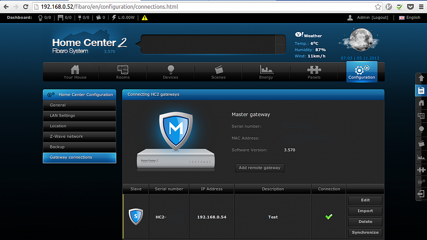Click the green connection checkmark
427x240 pixels.
[329, 217]
